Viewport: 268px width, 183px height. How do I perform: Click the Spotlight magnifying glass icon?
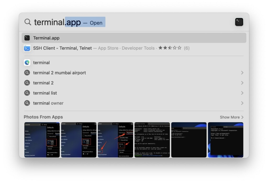click(28, 22)
